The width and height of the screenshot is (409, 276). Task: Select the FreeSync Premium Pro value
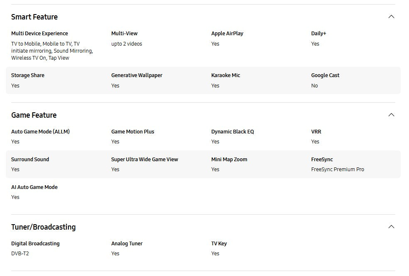337,169
